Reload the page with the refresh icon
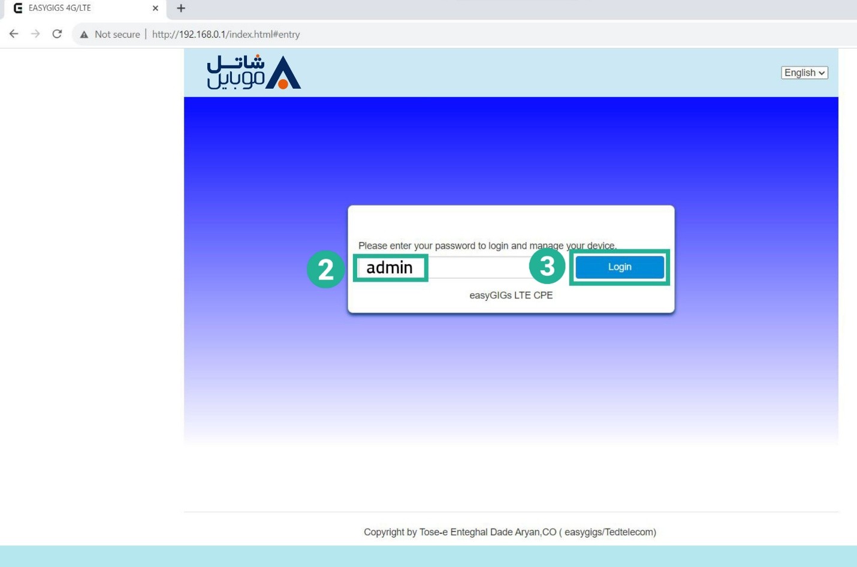The width and height of the screenshot is (857, 567). (57, 34)
